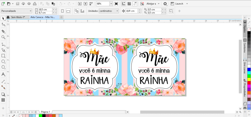The width and height of the screenshot is (251, 117).
Task: Open full-screen preview icon next to zoom
Action: click(116, 3)
